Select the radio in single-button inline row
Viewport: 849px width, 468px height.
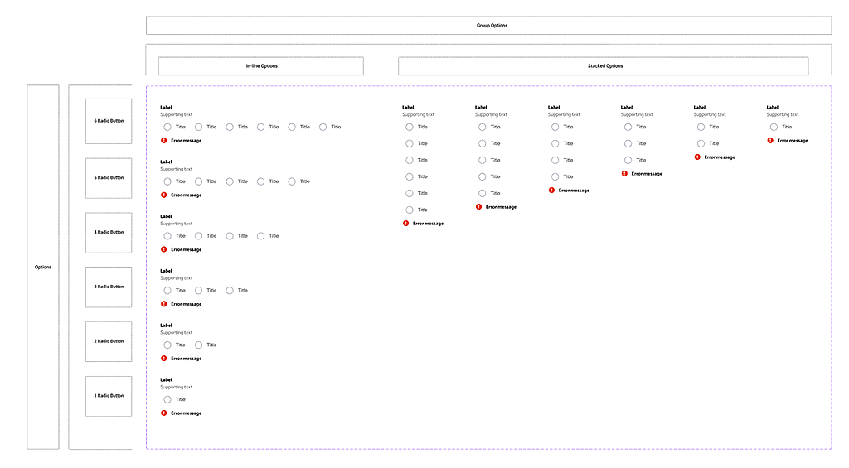pos(167,399)
